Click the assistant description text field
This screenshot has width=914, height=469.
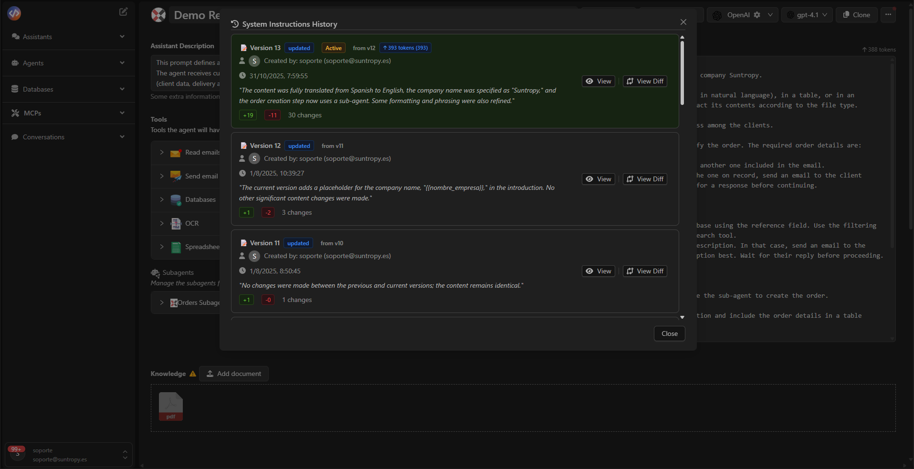pos(186,73)
